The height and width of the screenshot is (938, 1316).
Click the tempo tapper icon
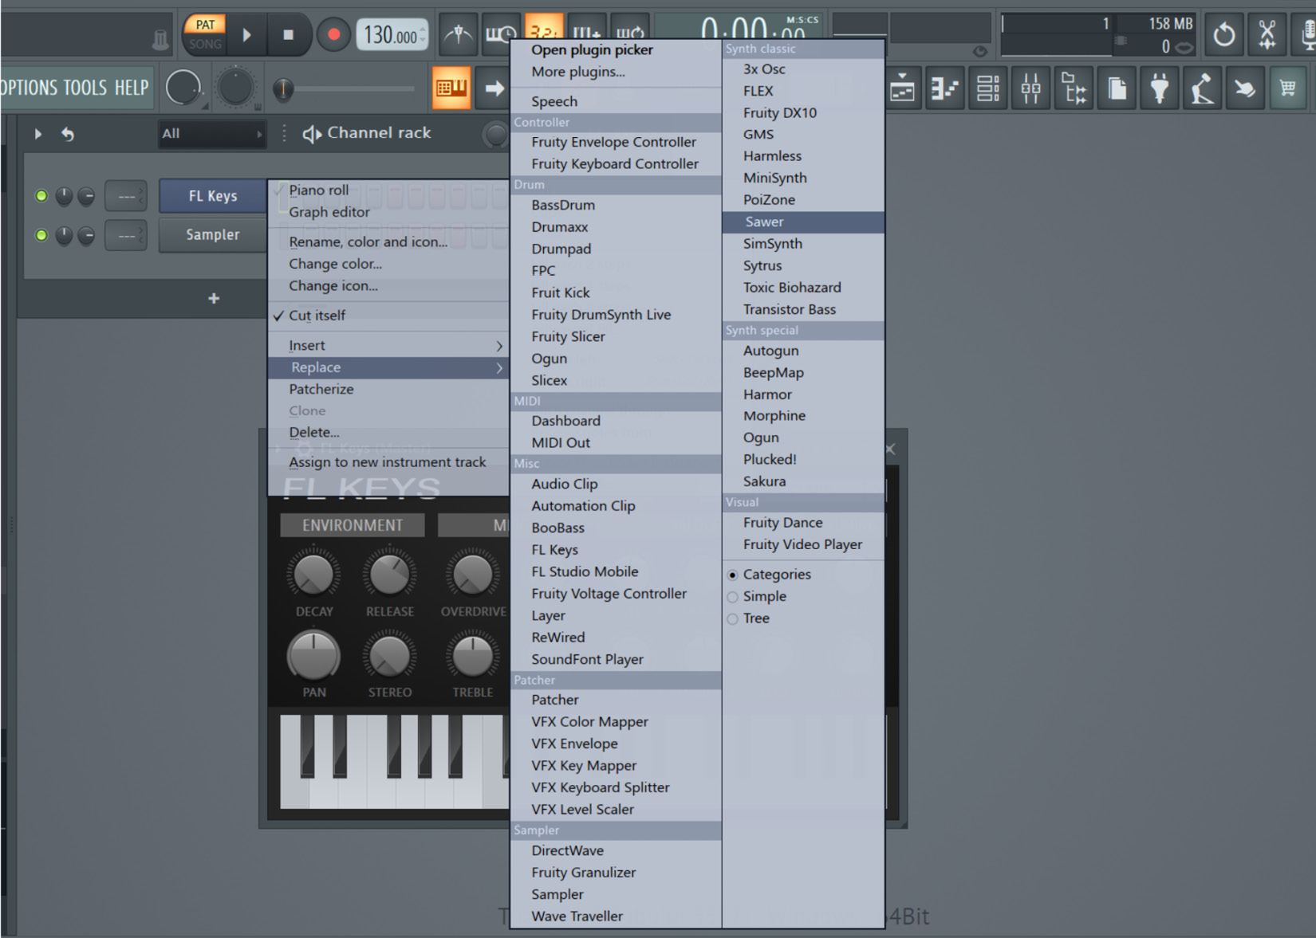[1202, 88]
